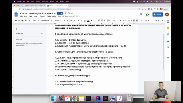Open the Contacts side panel icon

point(168,41)
